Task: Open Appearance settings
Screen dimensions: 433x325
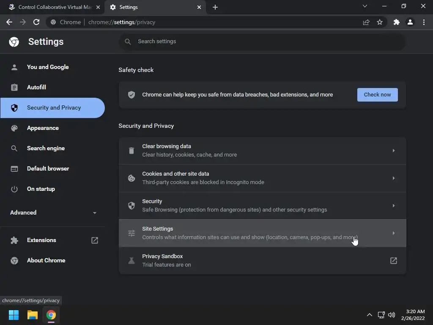Action: coord(52,128)
